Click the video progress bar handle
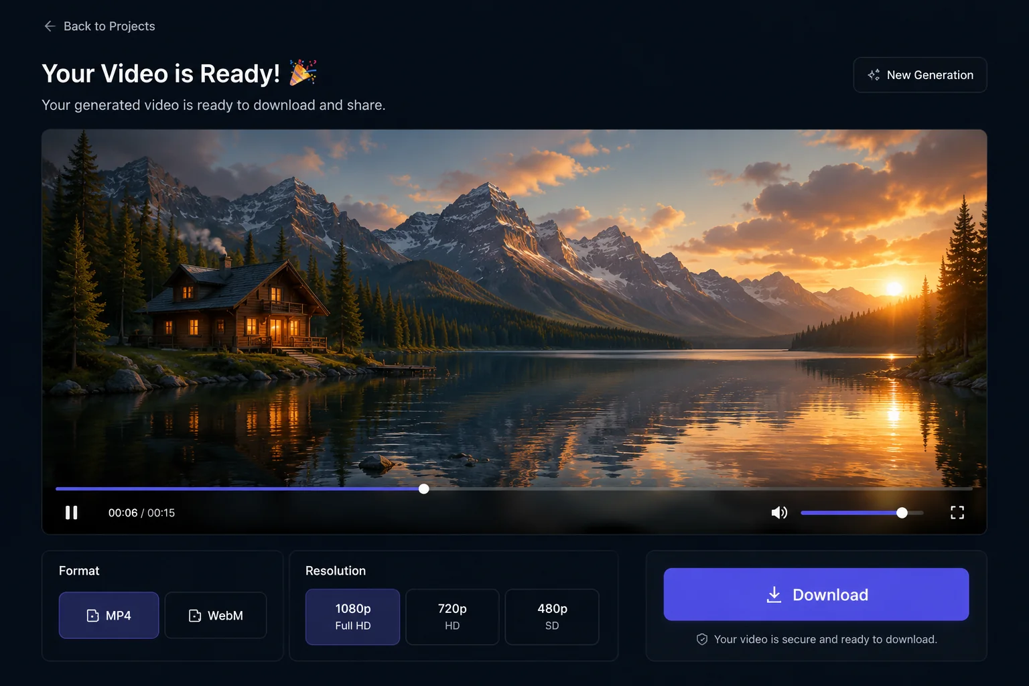The height and width of the screenshot is (686, 1029). [x=424, y=489]
